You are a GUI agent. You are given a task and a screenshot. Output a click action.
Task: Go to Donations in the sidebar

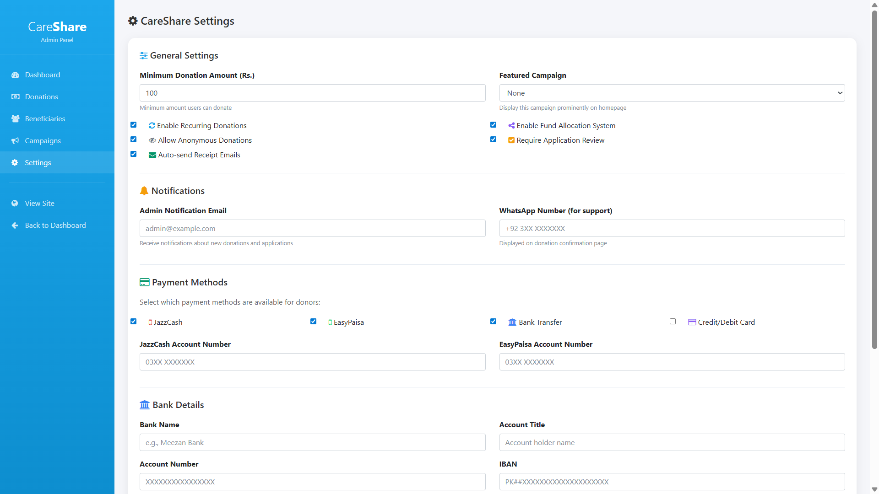coord(57,97)
